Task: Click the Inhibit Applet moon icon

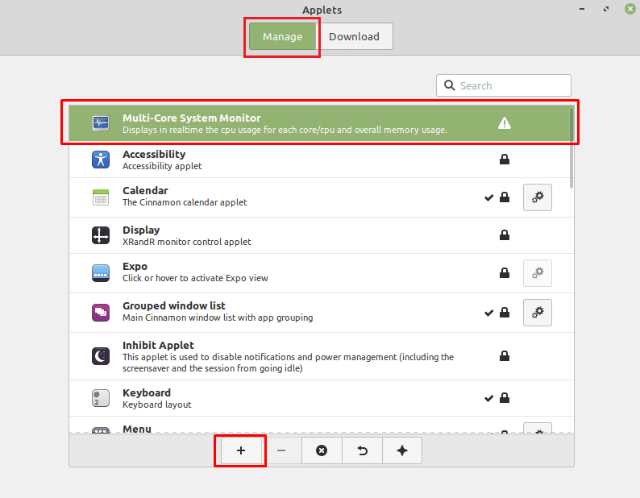Action: pos(101,356)
